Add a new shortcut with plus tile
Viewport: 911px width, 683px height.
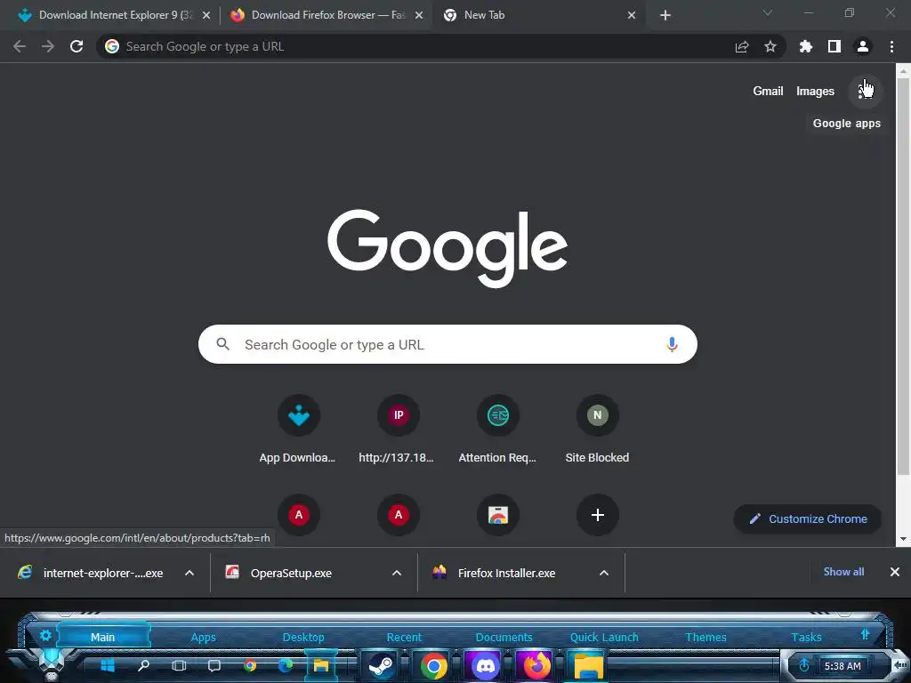click(x=597, y=515)
